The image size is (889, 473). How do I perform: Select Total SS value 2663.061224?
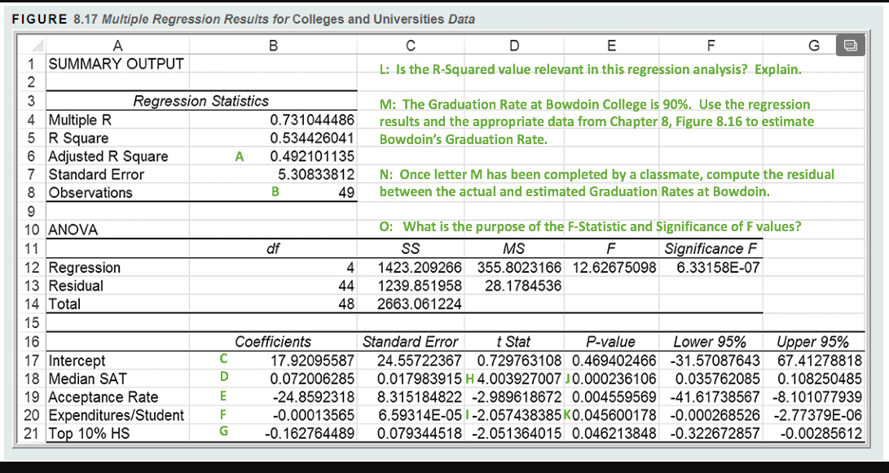(x=420, y=304)
